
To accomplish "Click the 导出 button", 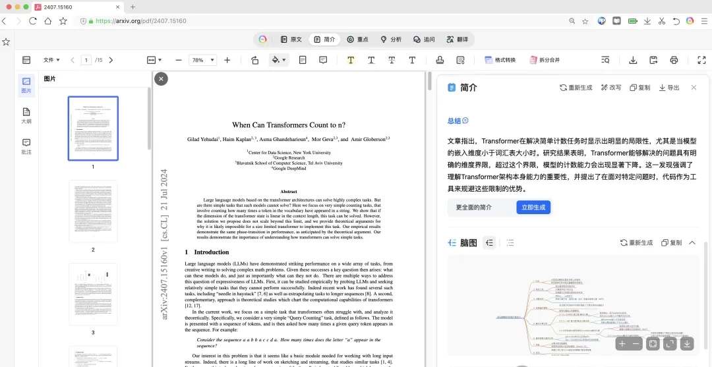I will (669, 88).
